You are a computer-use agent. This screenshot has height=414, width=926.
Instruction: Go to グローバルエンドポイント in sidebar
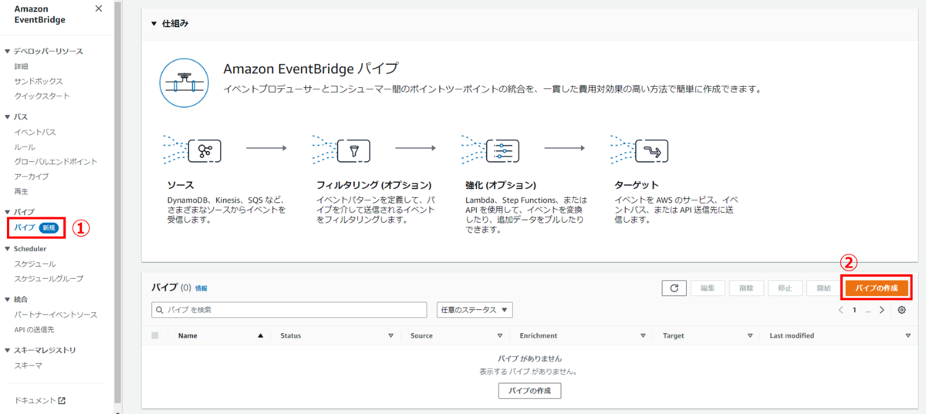coord(56,162)
